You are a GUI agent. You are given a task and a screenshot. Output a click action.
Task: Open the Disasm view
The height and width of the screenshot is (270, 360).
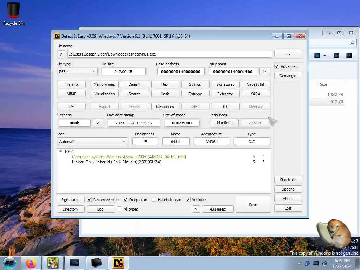click(x=135, y=84)
